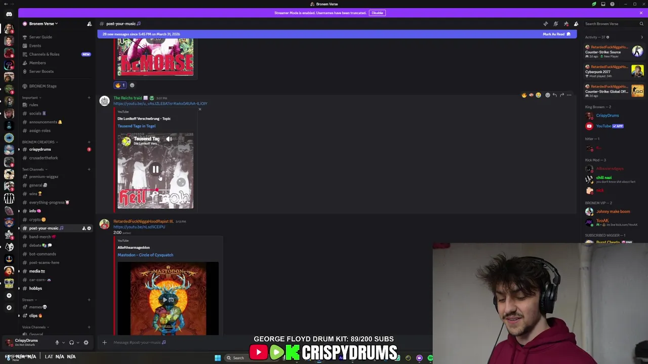The height and width of the screenshot is (364, 648).
Task: Seek on the Tausend Tage video progress bar
Action: coord(155,191)
